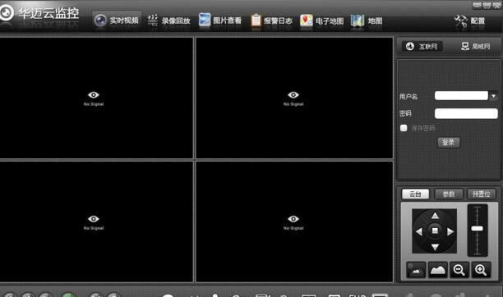Open the 报警日志 alarm log
Image resolution: width=503 pixels, height=297 pixels.
[x=271, y=21]
